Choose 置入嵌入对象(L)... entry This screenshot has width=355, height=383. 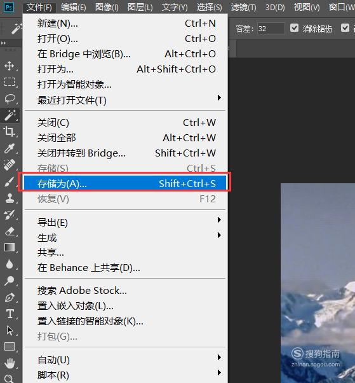point(126,305)
